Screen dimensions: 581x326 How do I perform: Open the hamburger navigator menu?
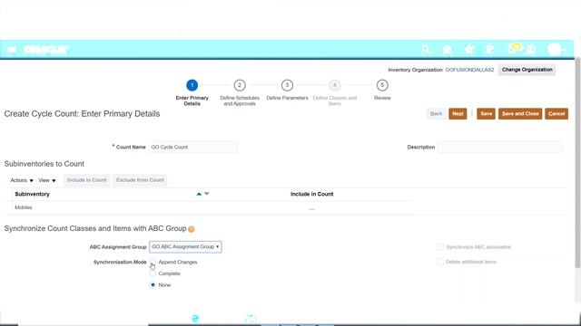[x=12, y=49]
